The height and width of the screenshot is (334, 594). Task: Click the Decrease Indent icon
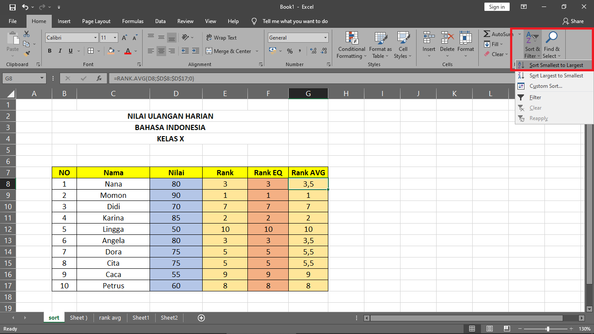pos(185,51)
